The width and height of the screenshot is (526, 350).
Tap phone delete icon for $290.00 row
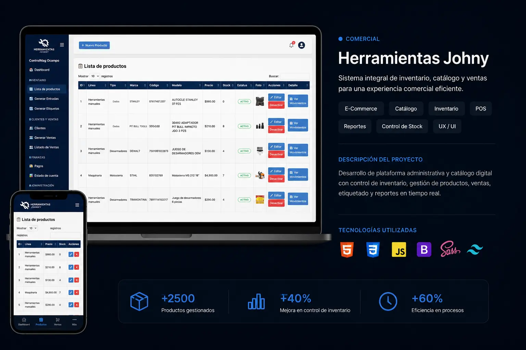(x=77, y=305)
